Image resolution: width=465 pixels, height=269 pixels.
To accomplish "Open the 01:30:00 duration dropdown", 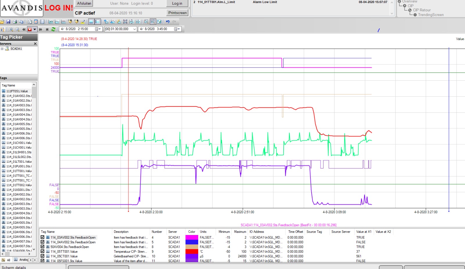I will 135,29.
